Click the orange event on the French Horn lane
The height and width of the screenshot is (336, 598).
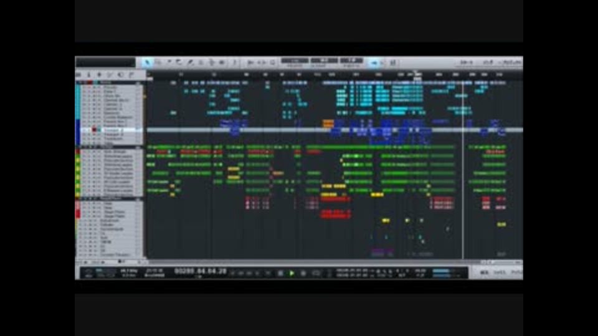tap(328, 123)
